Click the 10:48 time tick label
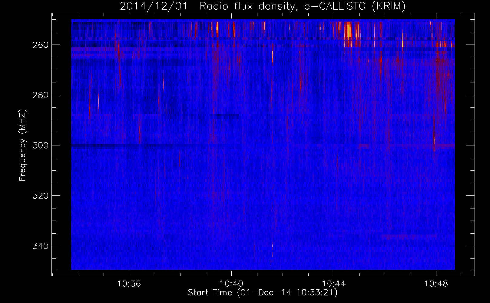The image size is (490, 303). point(436,284)
